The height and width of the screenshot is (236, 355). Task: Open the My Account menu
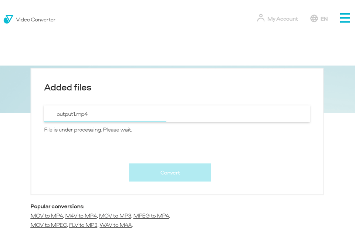coord(282,19)
